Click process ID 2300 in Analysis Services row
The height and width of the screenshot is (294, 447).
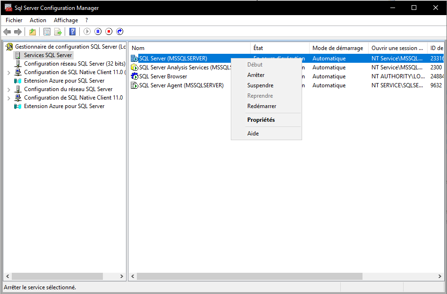(x=436, y=67)
